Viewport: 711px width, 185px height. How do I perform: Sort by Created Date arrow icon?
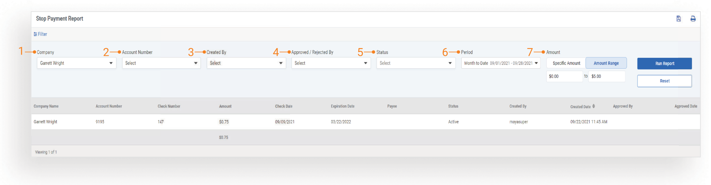click(593, 106)
